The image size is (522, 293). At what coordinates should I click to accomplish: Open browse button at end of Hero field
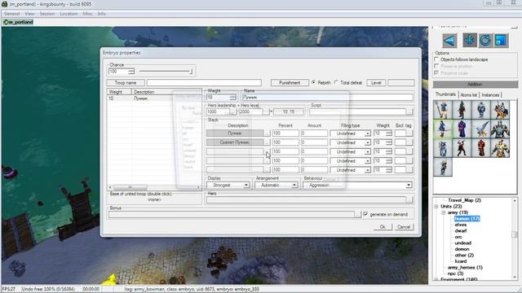pos(409,199)
